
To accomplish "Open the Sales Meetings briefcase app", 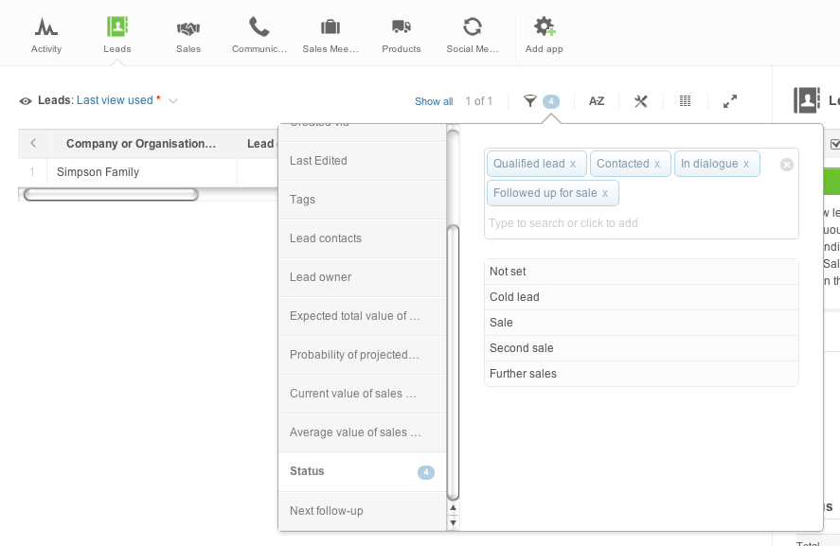I will pyautogui.click(x=331, y=35).
